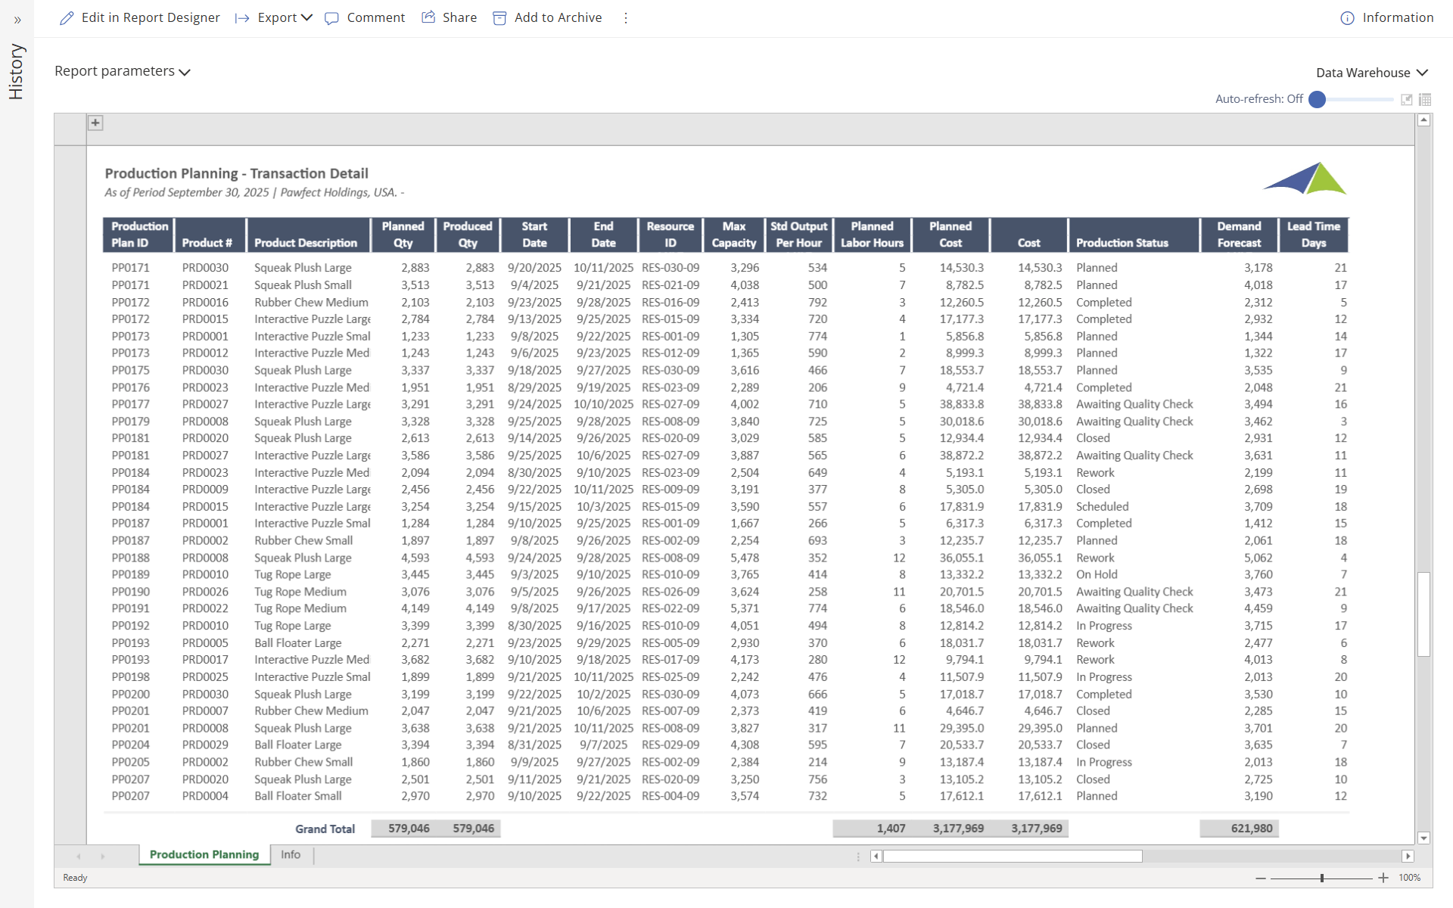Switch to the Info sheet tab
This screenshot has height=908, width=1453.
coord(291,854)
